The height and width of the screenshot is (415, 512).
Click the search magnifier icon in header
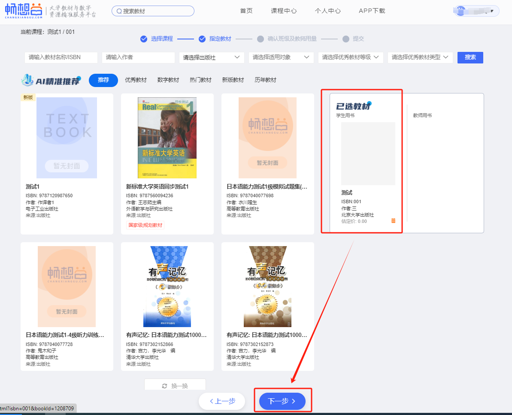(119, 11)
